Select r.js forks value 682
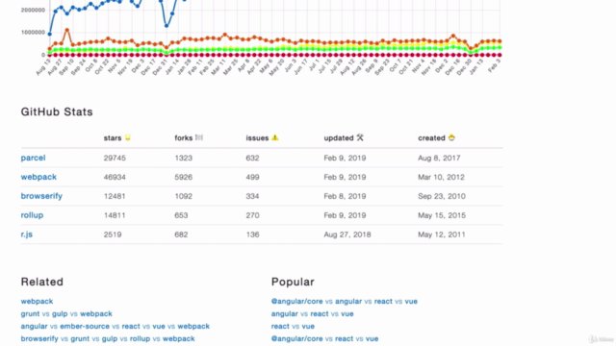Screen dimensions: 616x346 pyautogui.click(x=181, y=235)
